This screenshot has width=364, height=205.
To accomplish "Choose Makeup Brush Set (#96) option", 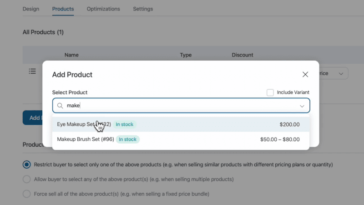I will coord(181,139).
